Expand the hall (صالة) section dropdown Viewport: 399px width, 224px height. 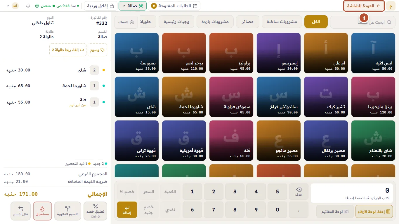click(132, 6)
